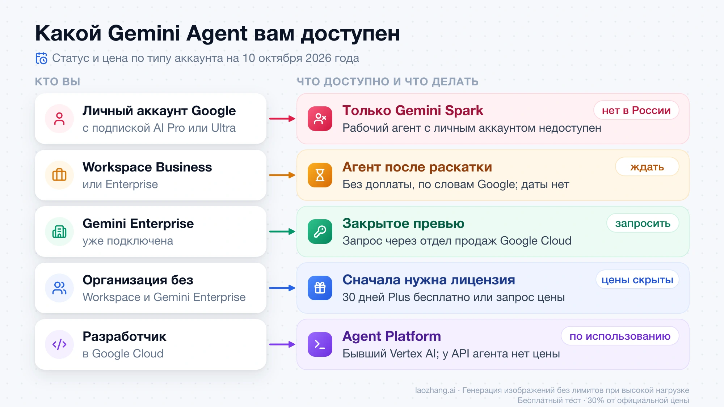Click the 'ЧТО ДОСТУПНО И ЧТО ДЕЛАТЬ' column label

pyautogui.click(x=388, y=81)
